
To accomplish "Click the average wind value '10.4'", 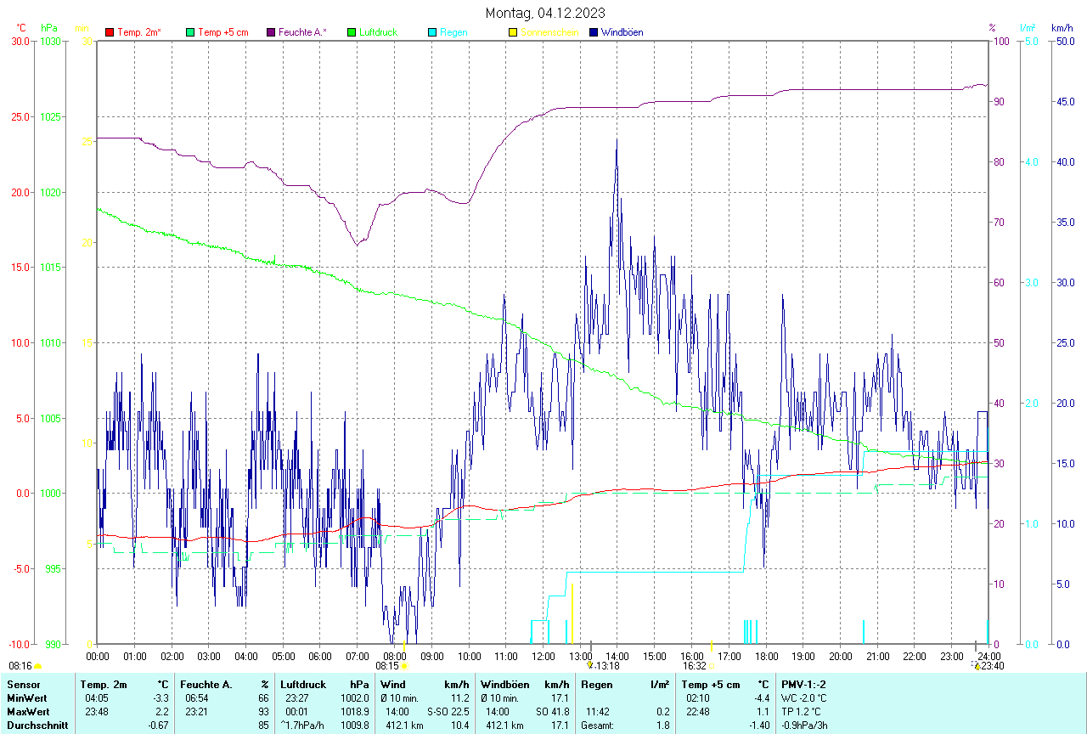I will [459, 725].
